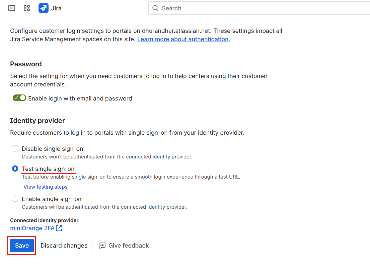
Task: Click the Jira logo icon
Action: pos(44,8)
